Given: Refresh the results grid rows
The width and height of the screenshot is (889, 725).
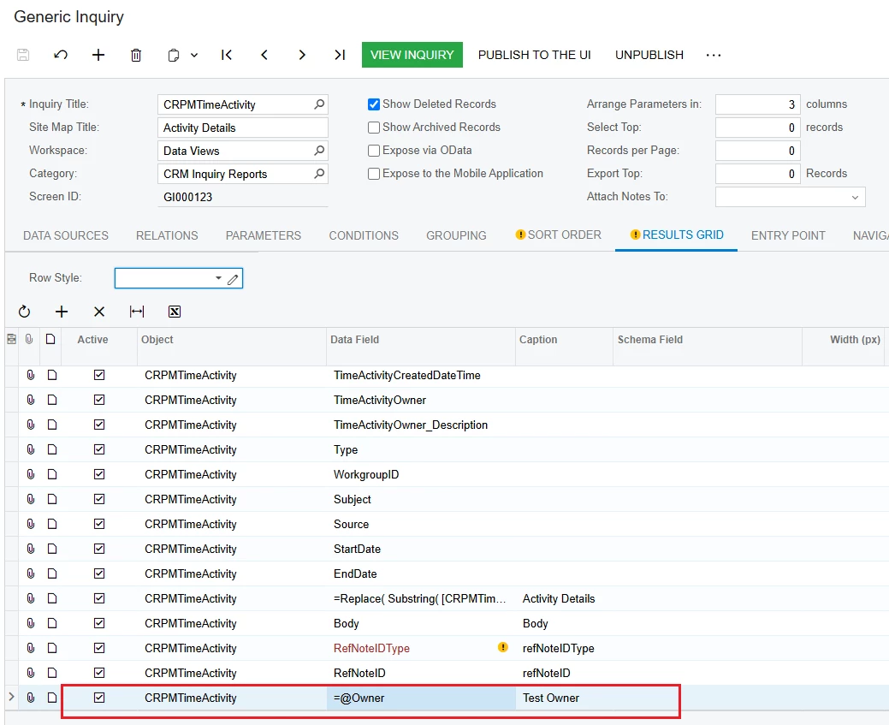Looking at the screenshot, I should coord(24,311).
